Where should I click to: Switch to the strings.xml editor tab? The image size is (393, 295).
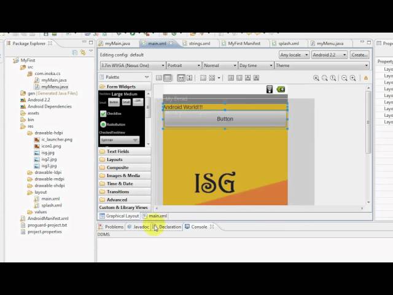200,44
